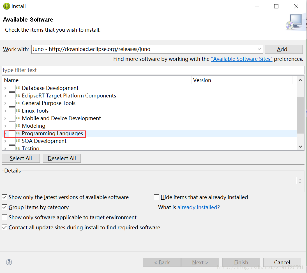
Task: Click the Database Development category icon
Action: pos(18,88)
